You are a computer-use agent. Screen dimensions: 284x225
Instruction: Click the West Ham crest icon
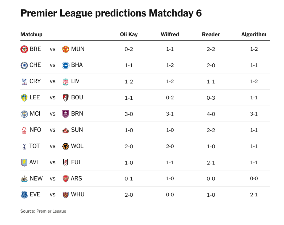pyautogui.click(x=66, y=195)
